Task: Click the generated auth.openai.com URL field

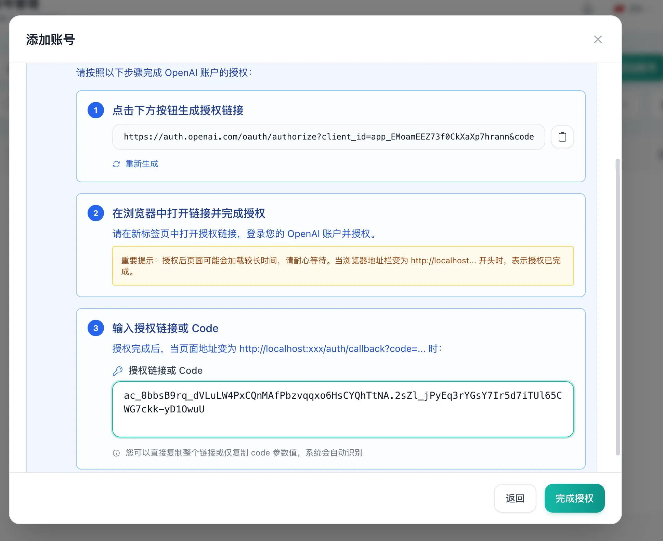Action: (328, 137)
